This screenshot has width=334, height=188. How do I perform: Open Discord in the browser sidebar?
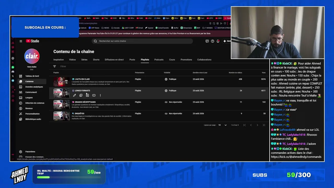point(13,72)
